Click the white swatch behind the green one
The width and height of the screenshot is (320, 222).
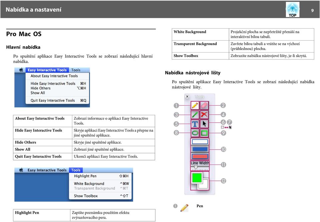204,184
